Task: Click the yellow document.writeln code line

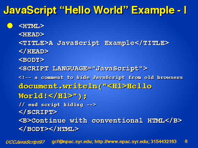Action: click(x=85, y=87)
